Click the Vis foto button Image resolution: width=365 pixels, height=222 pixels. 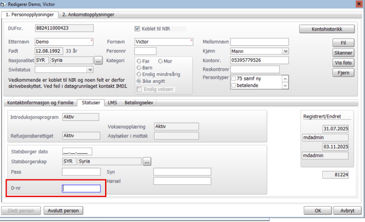click(343, 63)
